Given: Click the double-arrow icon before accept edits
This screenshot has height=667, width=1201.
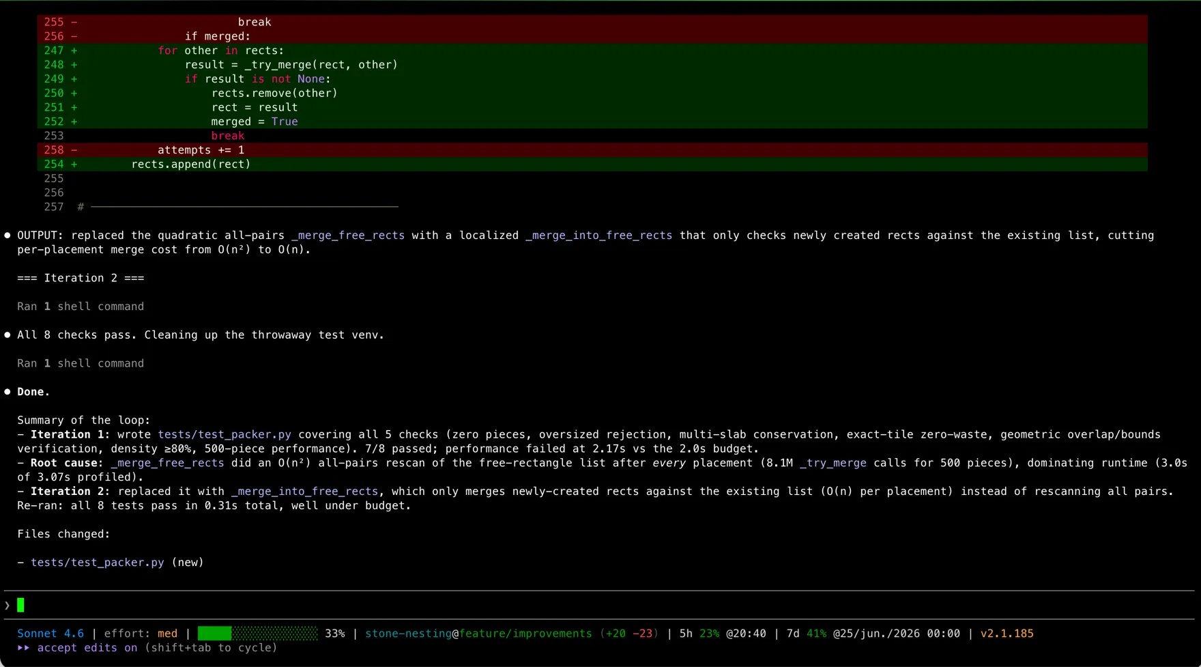Looking at the screenshot, I should 23,648.
